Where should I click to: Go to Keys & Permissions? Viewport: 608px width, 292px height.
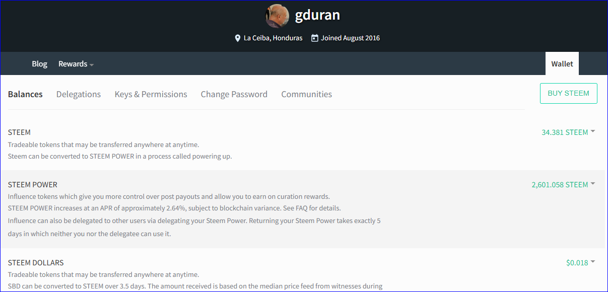pos(151,94)
